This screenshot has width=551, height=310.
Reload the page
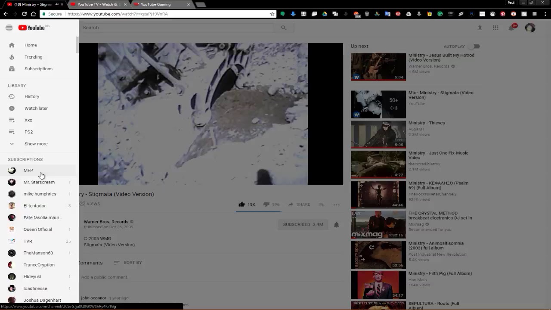point(24,14)
